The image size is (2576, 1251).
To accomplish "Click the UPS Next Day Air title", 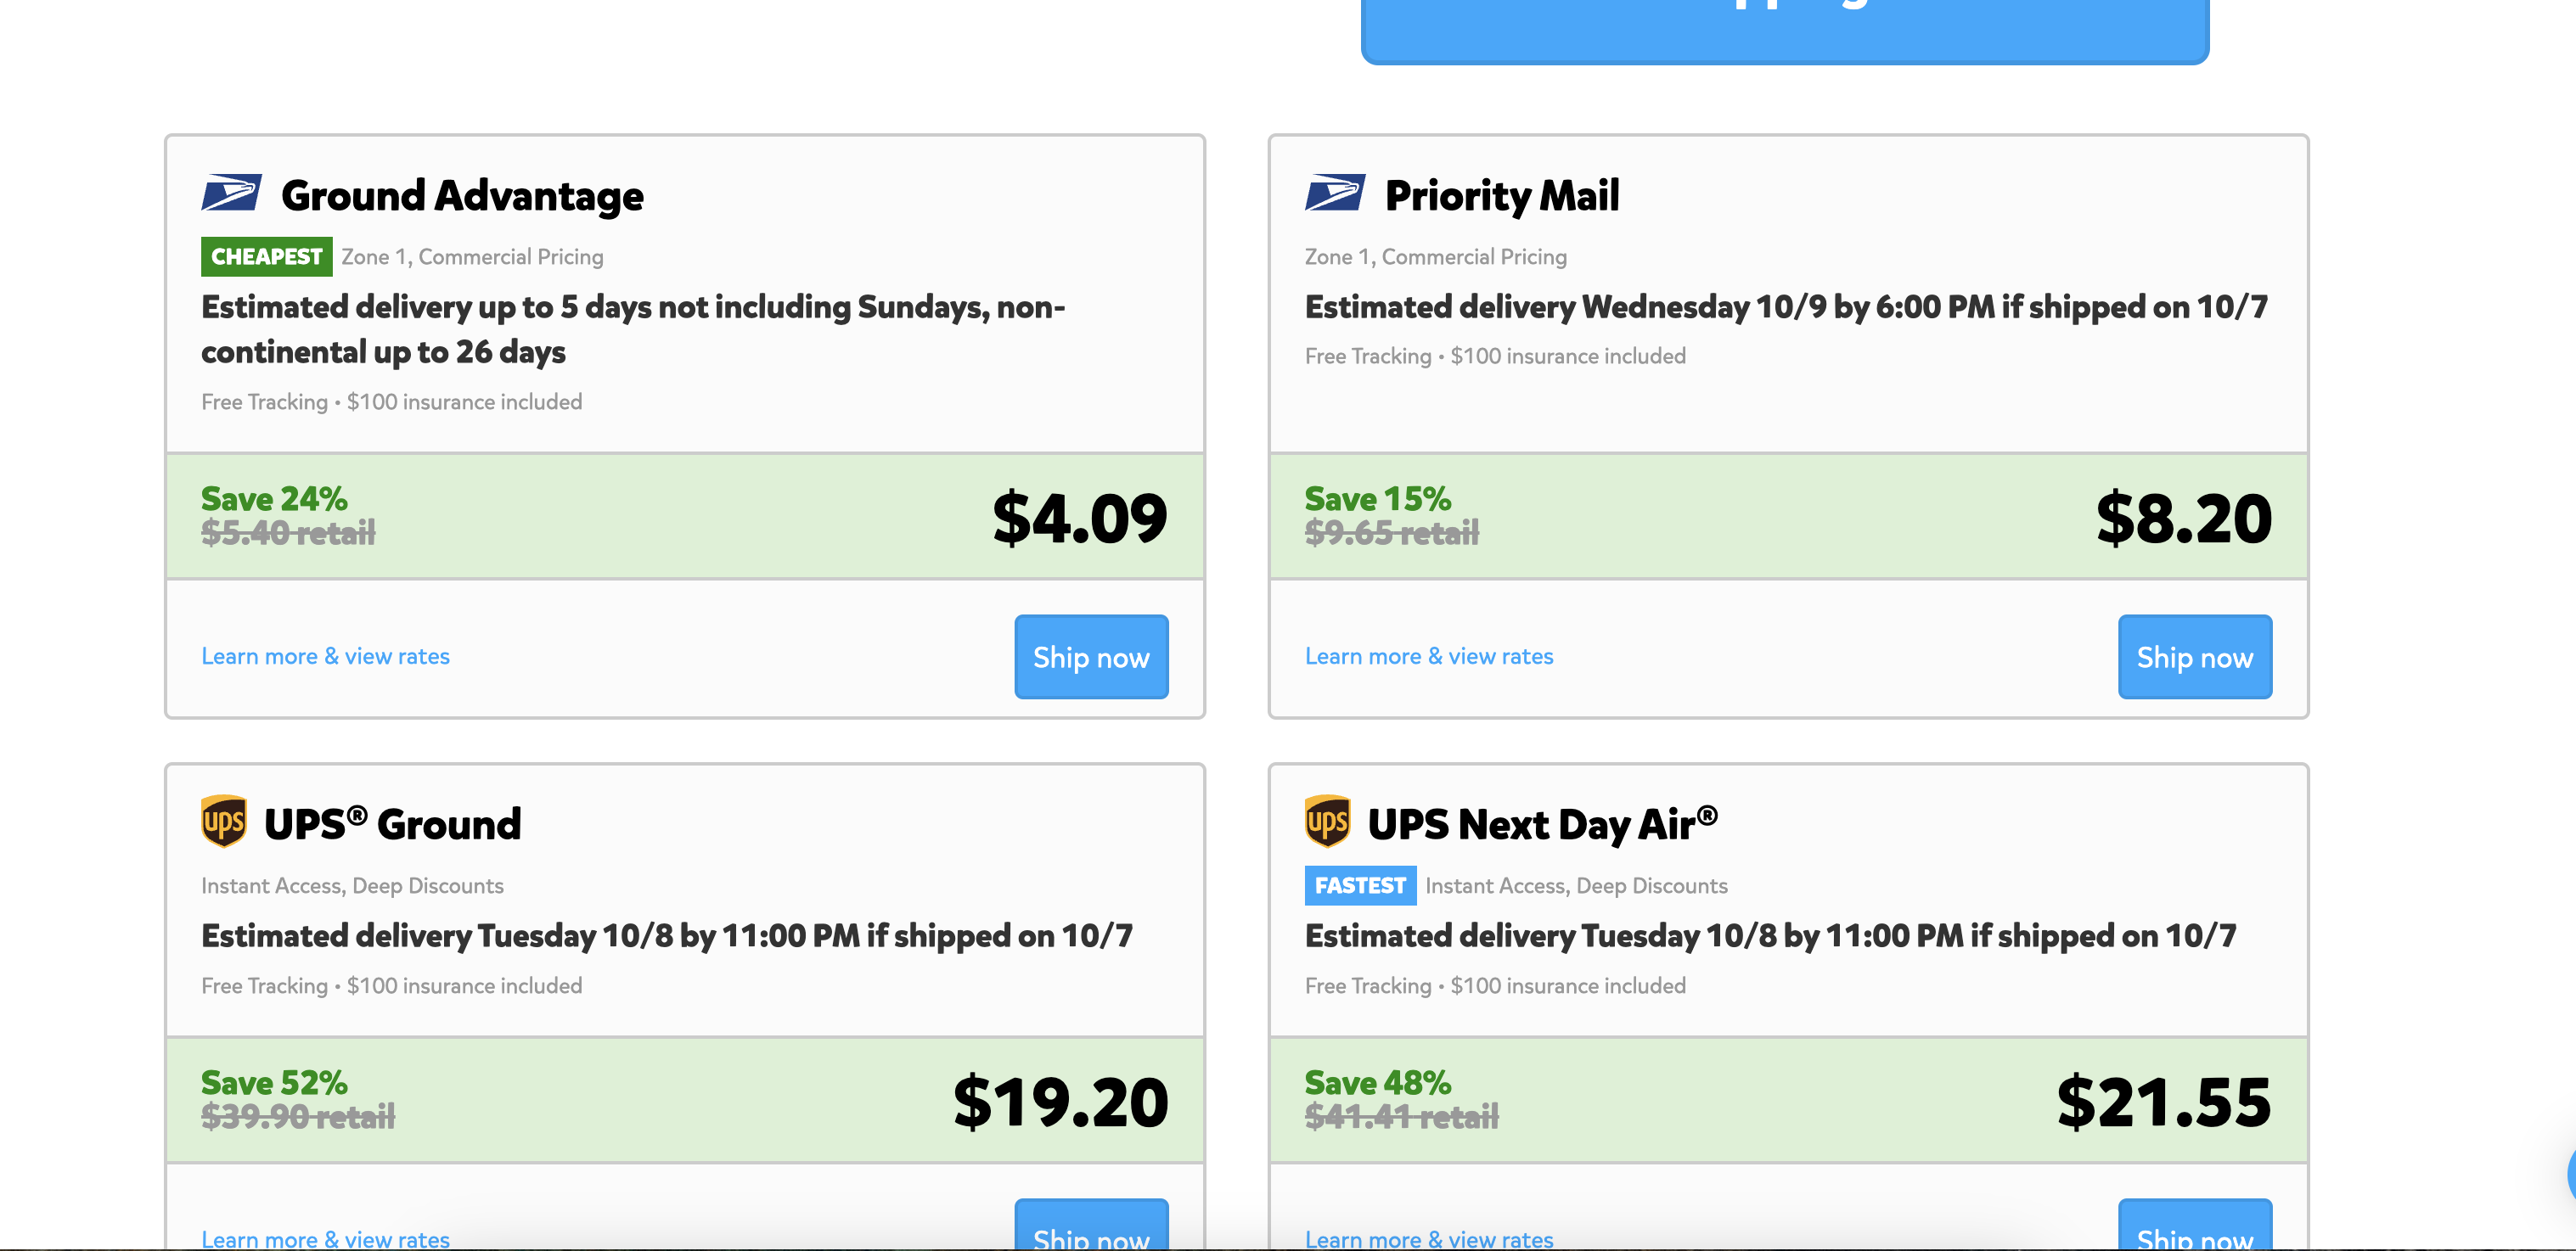I will pyautogui.click(x=1541, y=824).
